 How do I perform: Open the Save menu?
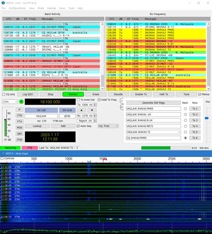pos(62,8)
